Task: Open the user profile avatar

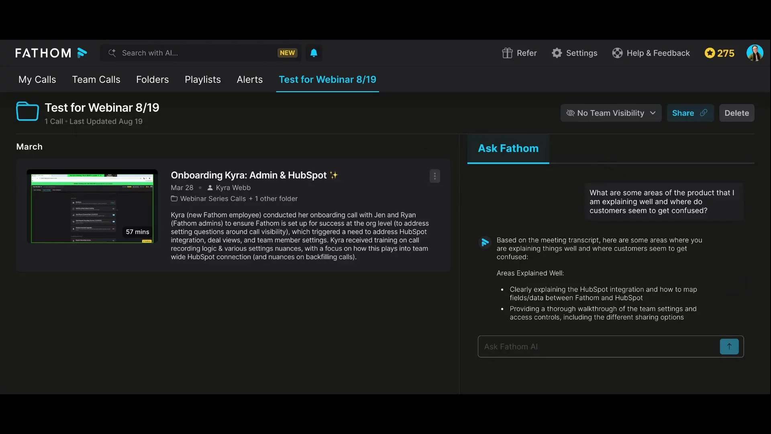Action: point(755,53)
